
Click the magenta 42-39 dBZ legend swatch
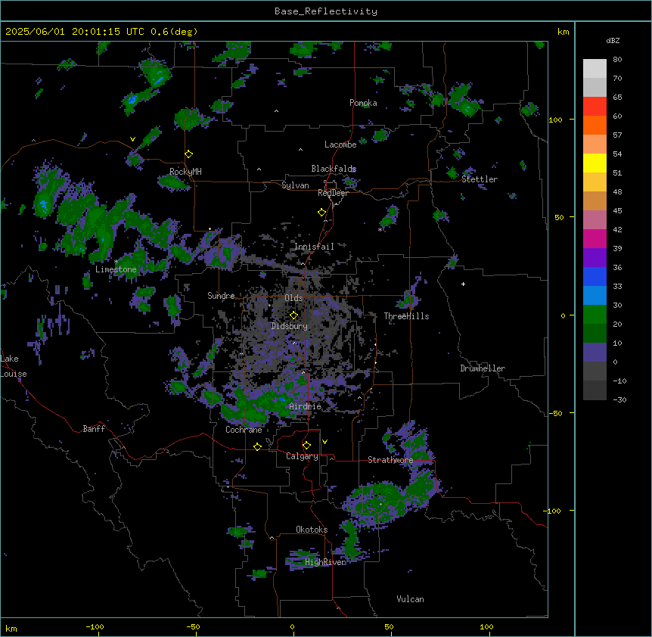click(x=595, y=238)
